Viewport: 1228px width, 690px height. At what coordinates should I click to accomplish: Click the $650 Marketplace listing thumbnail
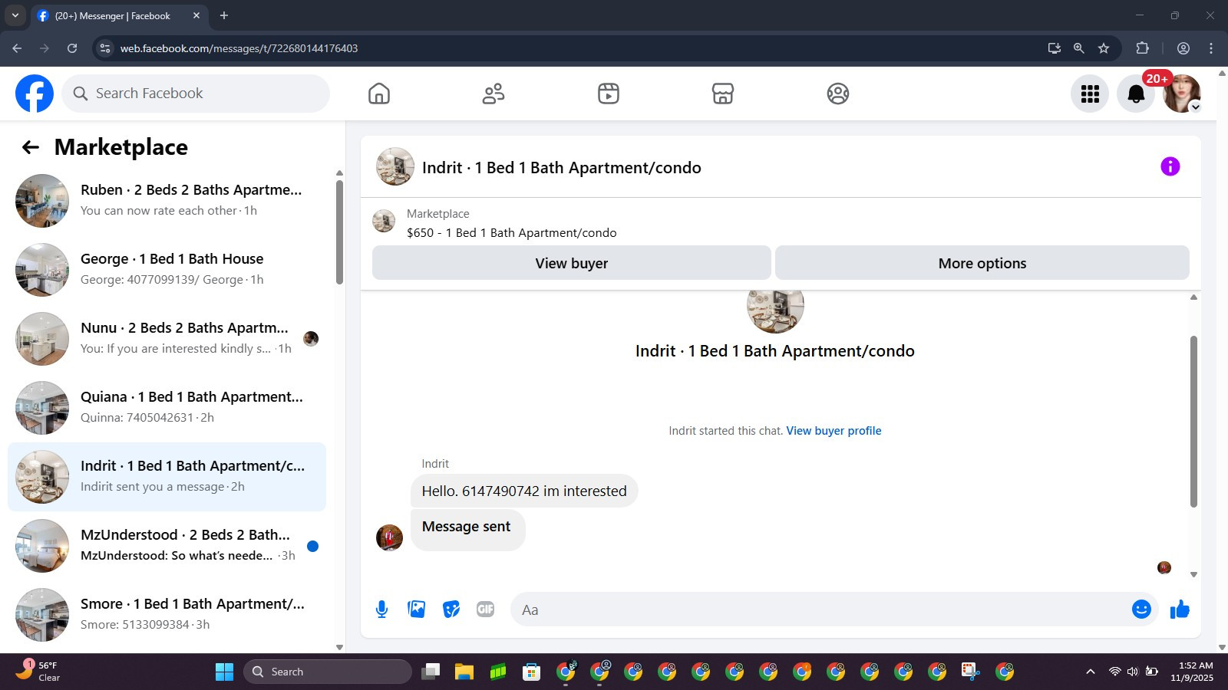pos(384,222)
